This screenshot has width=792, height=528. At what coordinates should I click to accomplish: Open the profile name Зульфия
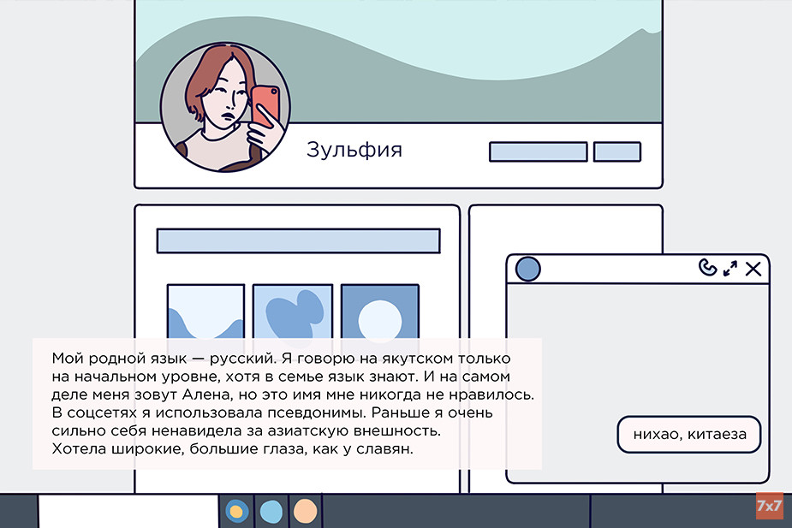354,151
